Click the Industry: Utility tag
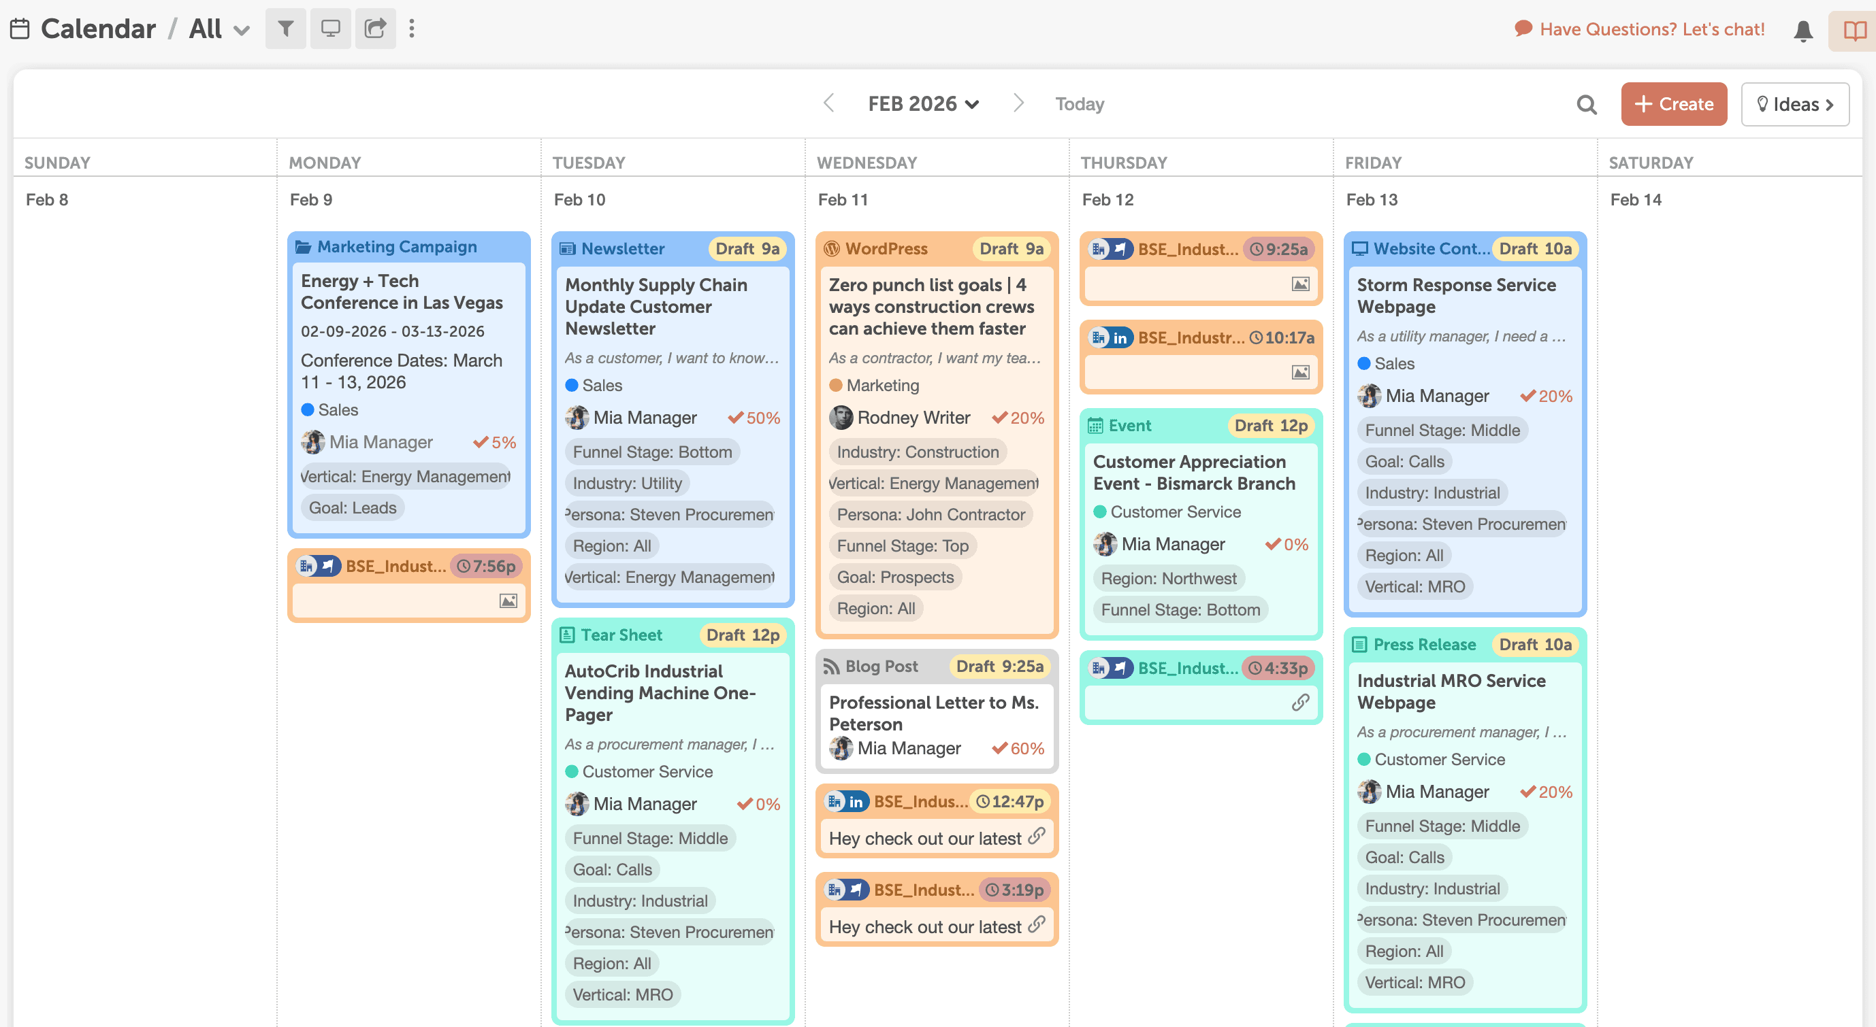This screenshot has height=1027, width=1876. coord(627,484)
